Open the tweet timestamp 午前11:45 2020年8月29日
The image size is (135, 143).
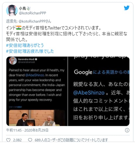[27, 130]
